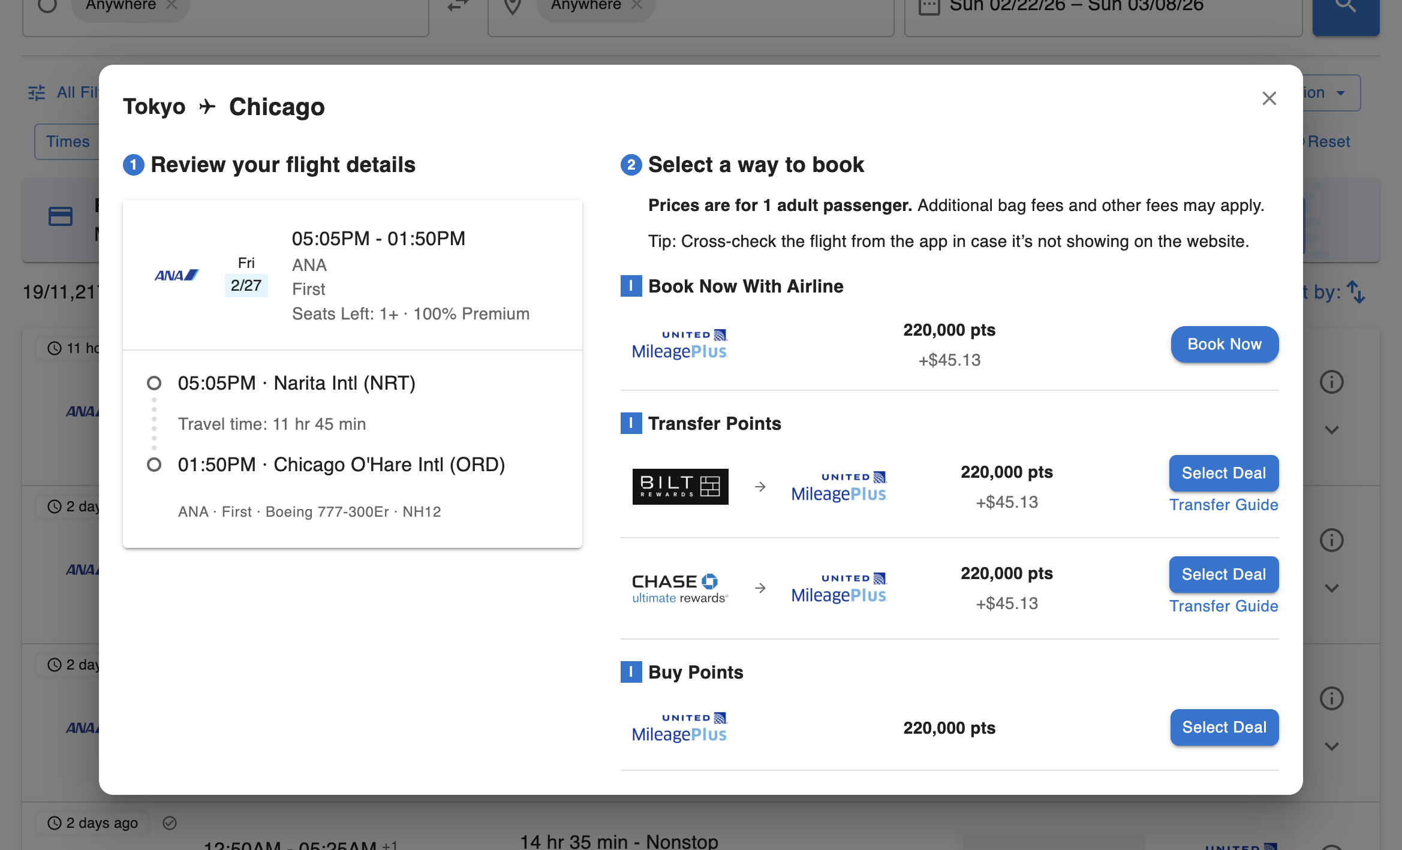Click the Book Now With Airline heading
Image resolution: width=1402 pixels, height=850 pixels.
(746, 286)
